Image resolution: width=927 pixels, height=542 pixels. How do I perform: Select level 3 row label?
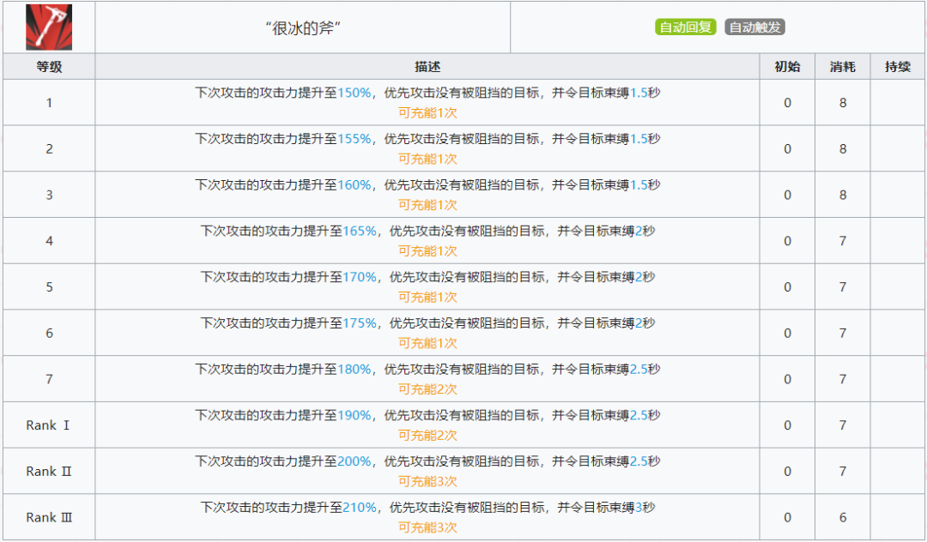click(49, 195)
